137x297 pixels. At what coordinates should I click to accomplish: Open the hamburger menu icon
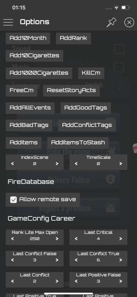(8, 22)
